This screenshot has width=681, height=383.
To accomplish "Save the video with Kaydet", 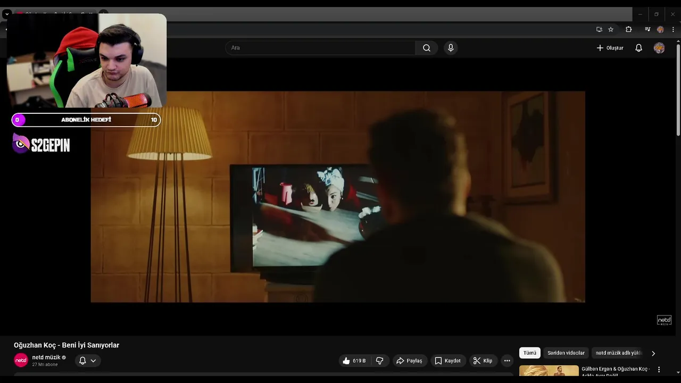I will (447, 361).
